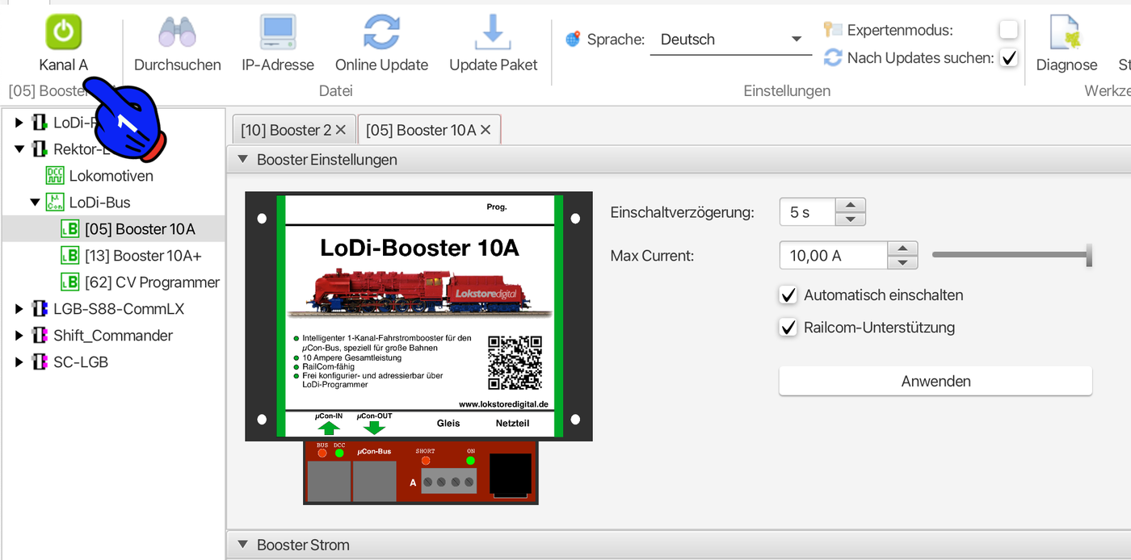The image size is (1131, 560).
Task: Click the LB icon of Booster 10A+
Action: [x=70, y=256]
